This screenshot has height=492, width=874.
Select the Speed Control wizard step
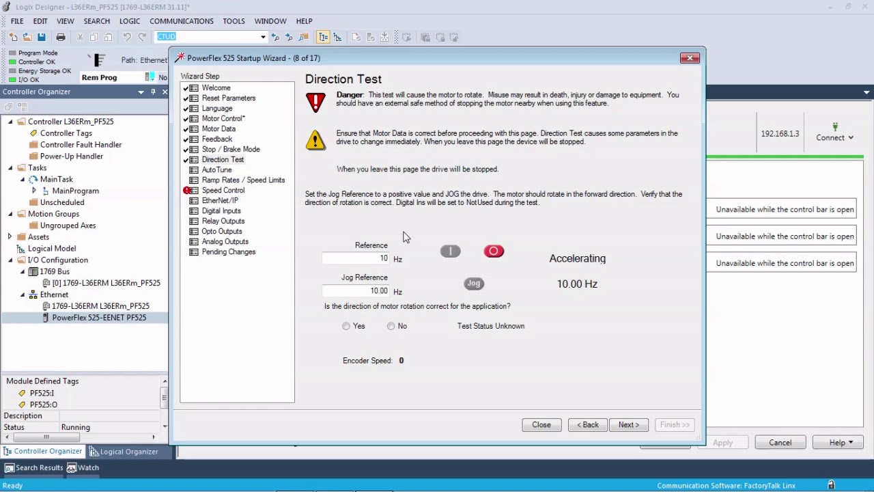[x=223, y=191]
